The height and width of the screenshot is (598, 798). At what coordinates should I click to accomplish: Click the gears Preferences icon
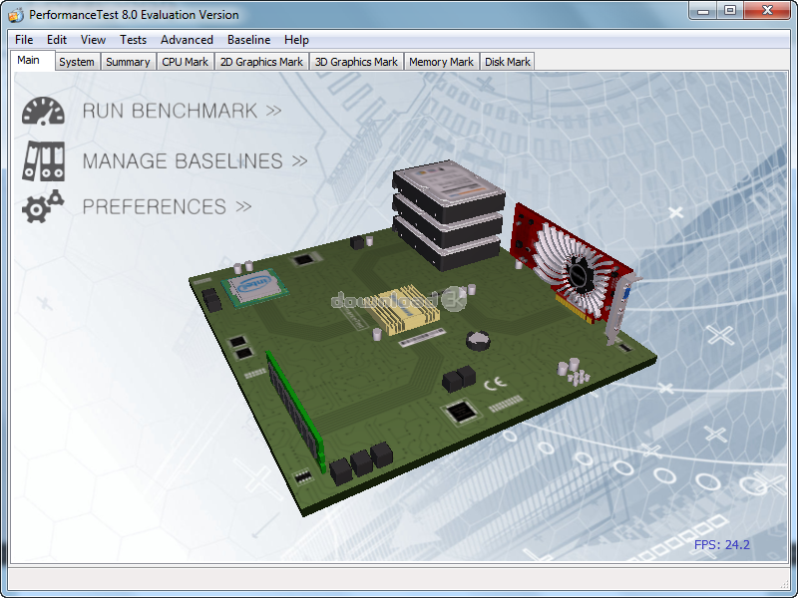tap(43, 206)
